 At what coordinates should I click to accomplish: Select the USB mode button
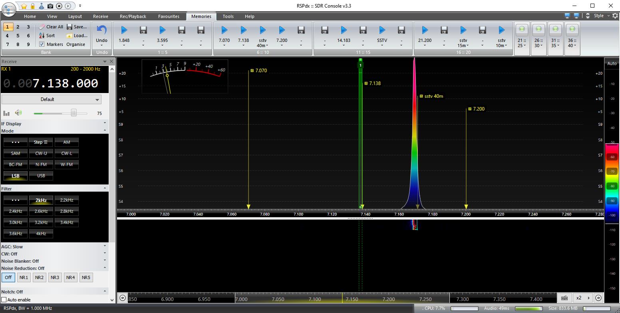(x=41, y=176)
